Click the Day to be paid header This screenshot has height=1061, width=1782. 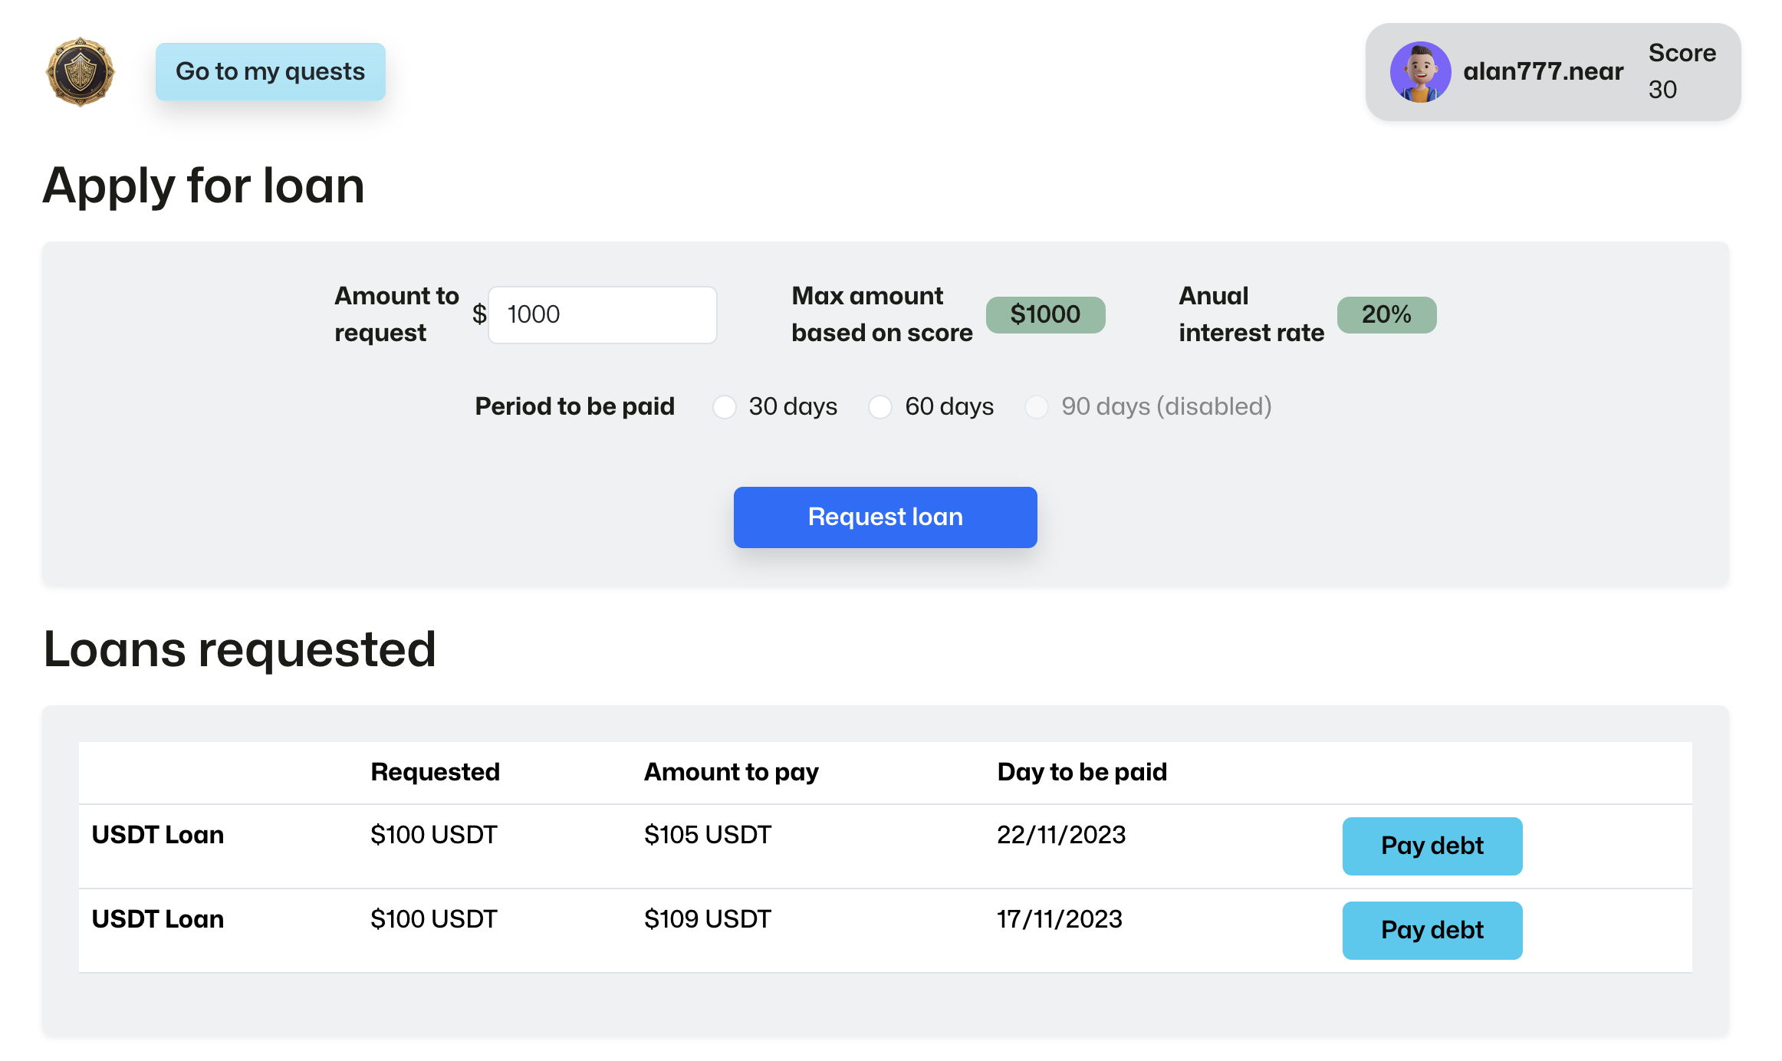tap(1081, 772)
